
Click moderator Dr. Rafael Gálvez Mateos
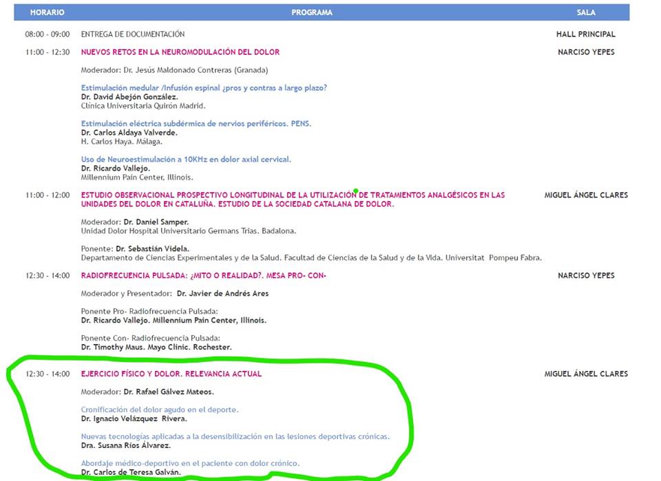coord(169,392)
